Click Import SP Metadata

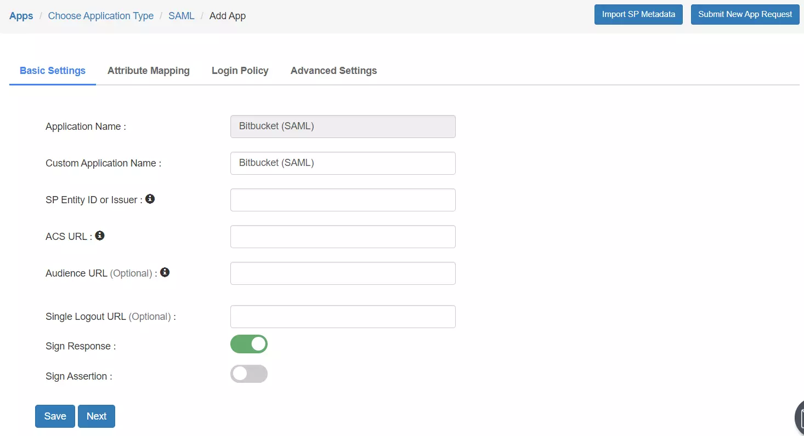[638, 14]
